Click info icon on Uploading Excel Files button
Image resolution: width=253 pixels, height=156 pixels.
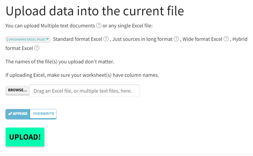[x=7, y=39]
